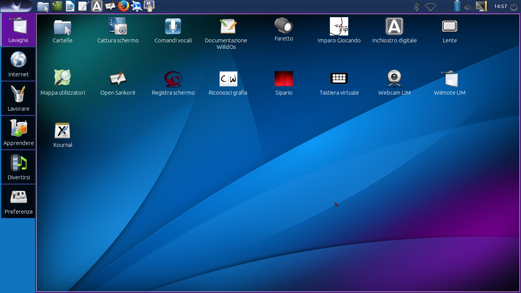Open file manager in top panel
This screenshot has width=521, height=293.
click(43, 6)
